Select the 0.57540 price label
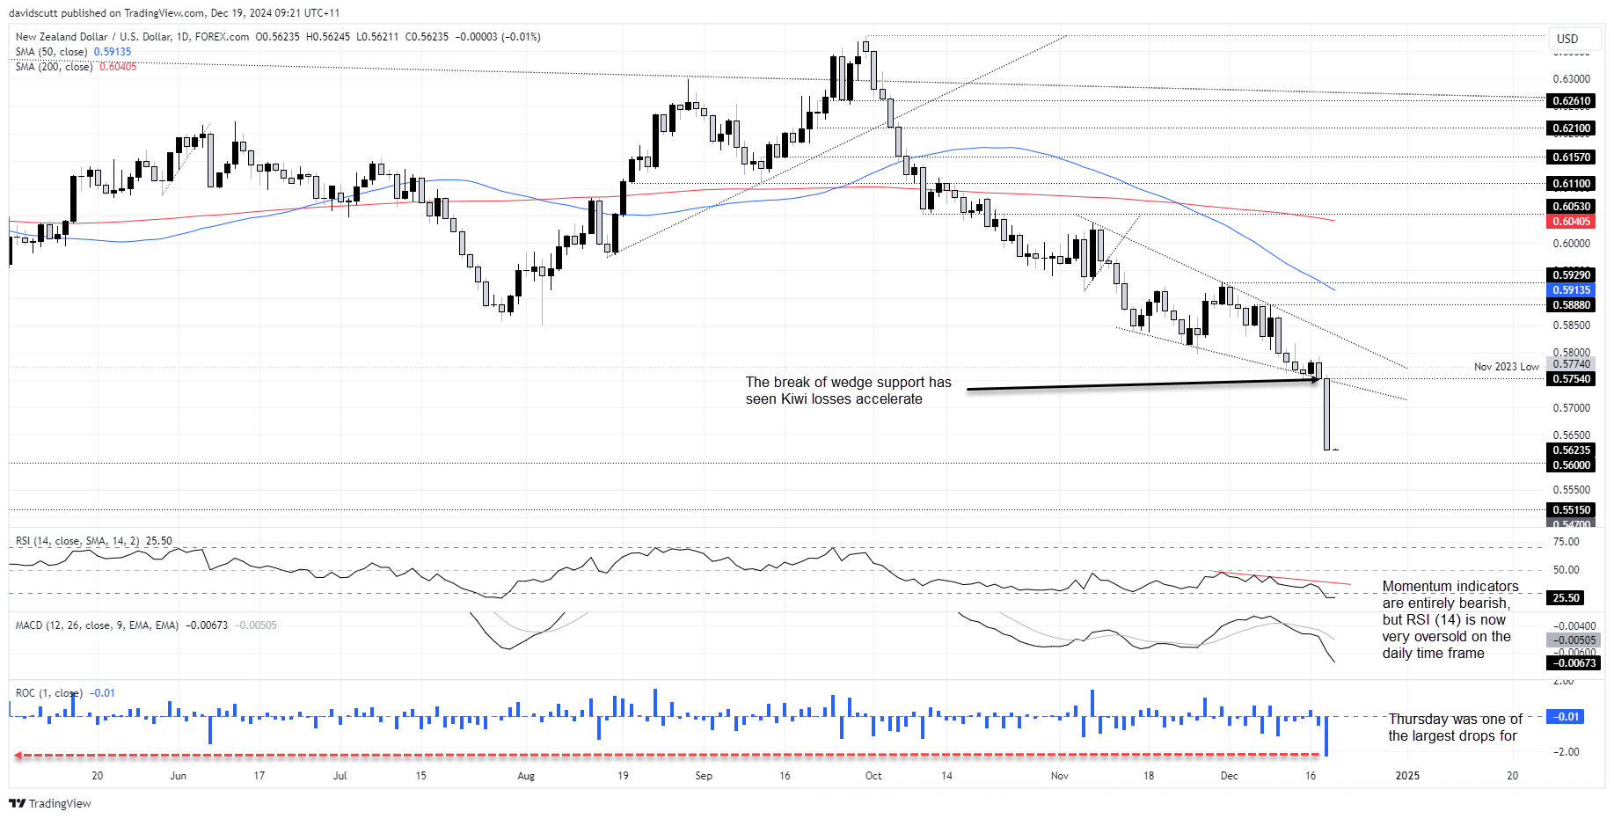This screenshot has height=819, width=1614. pos(1571,379)
